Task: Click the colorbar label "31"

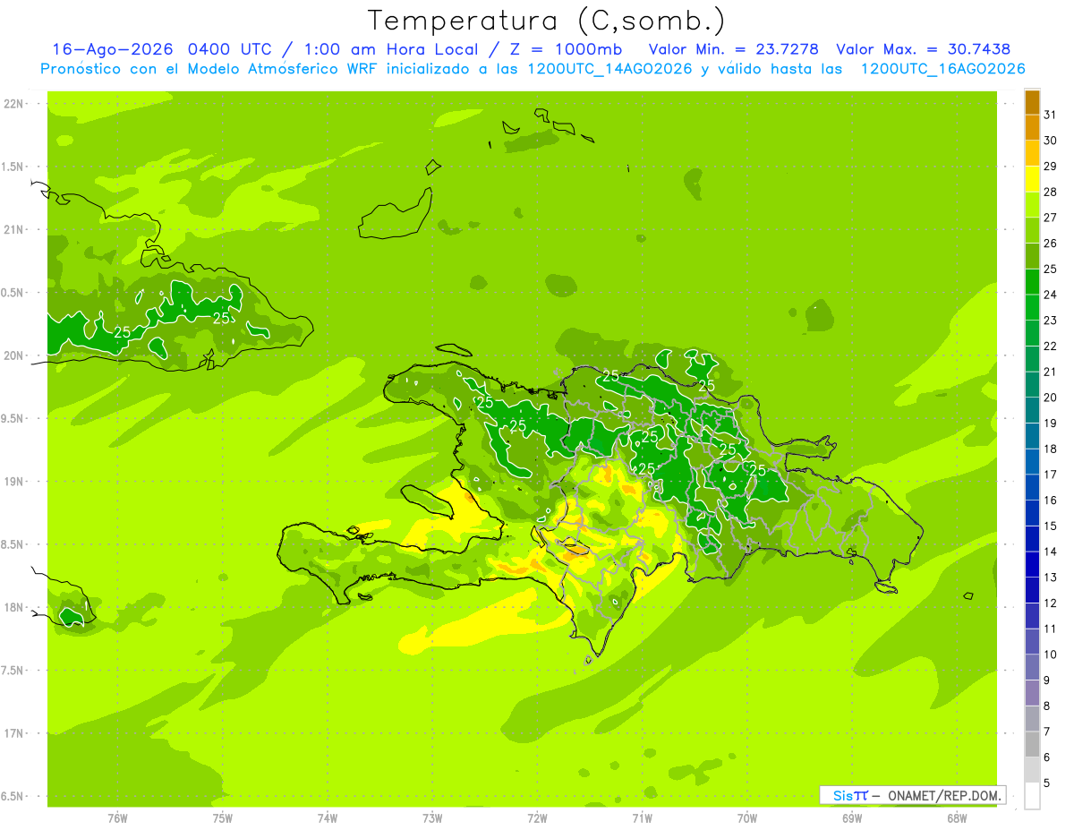Action: (1051, 114)
